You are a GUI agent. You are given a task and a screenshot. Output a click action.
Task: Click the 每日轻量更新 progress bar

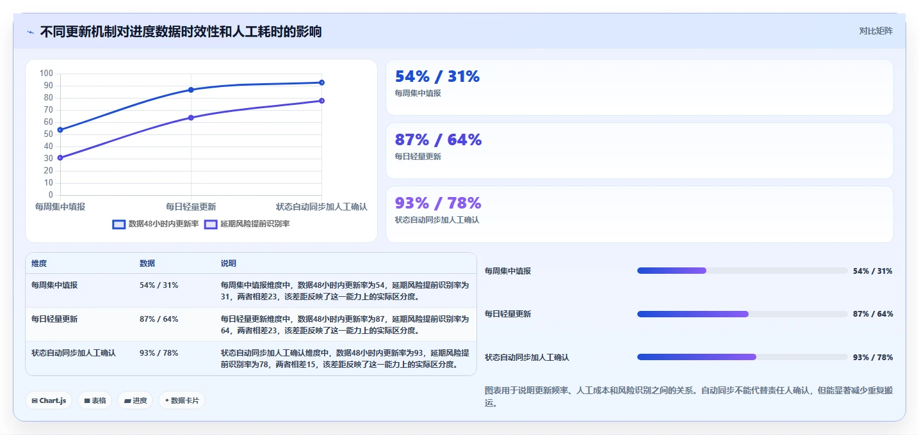pyautogui.click(x=742, y=314)
